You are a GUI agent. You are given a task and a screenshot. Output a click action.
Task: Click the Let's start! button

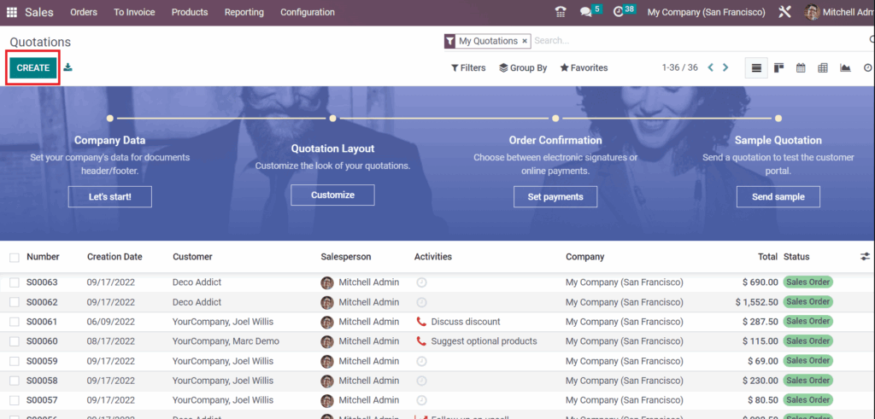[110, 196]
